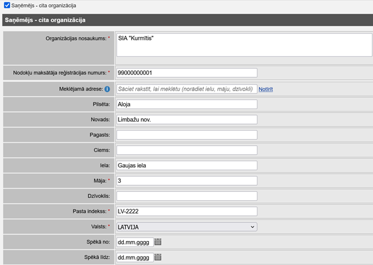Expand the Valsts dropdown showing LATVIJA
Viewport: 373px width, 265px height.
click(187, 227)
